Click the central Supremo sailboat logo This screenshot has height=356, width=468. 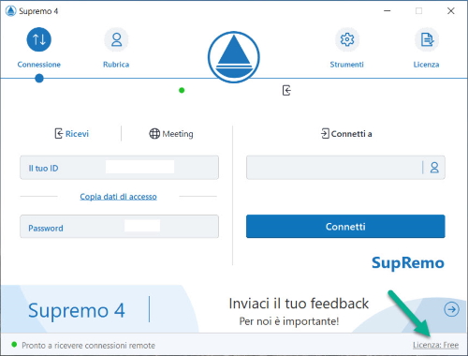[234, 57]
